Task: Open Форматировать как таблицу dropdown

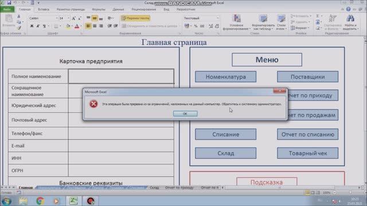Action: [x=263, y=22]
